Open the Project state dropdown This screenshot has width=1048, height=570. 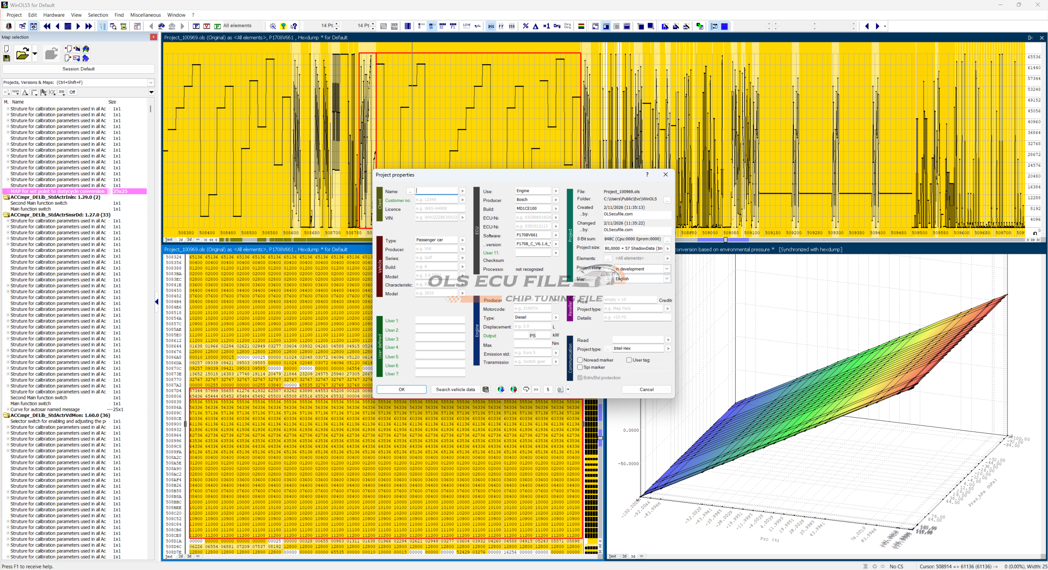tap(666, 269)
